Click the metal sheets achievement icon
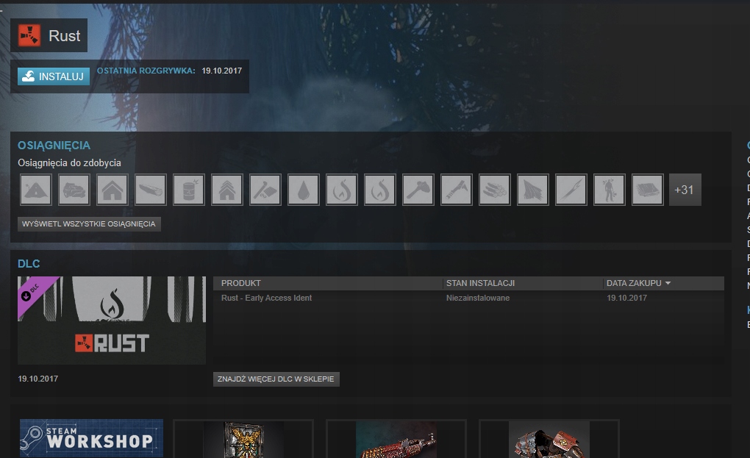 648,190
